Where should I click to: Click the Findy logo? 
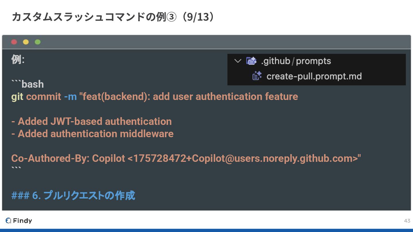tap(19, 221)
